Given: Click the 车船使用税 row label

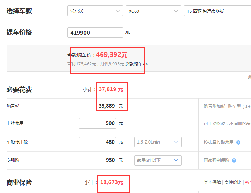Looking at the screenshot, I should (17, 142).
